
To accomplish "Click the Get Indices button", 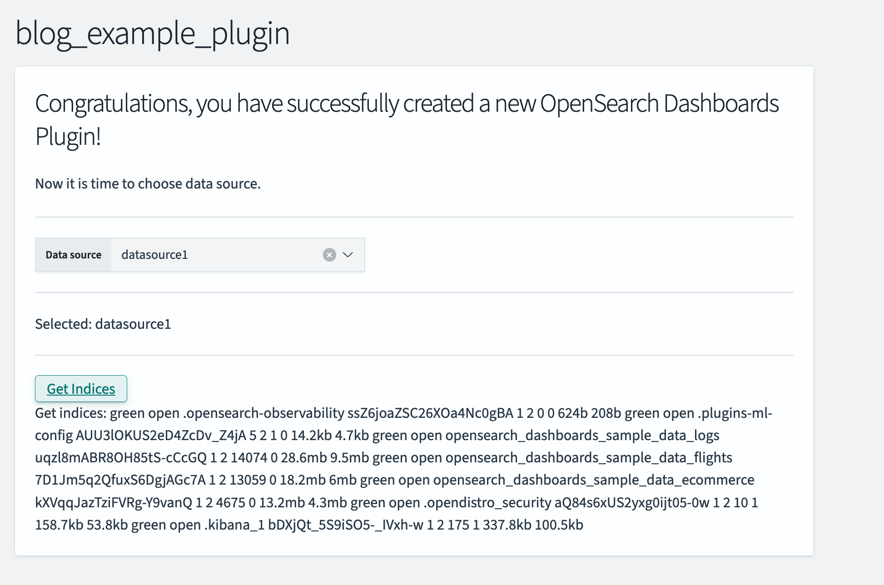I will pos(81,389).
